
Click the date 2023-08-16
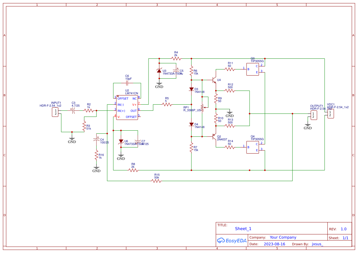[274, 244]
